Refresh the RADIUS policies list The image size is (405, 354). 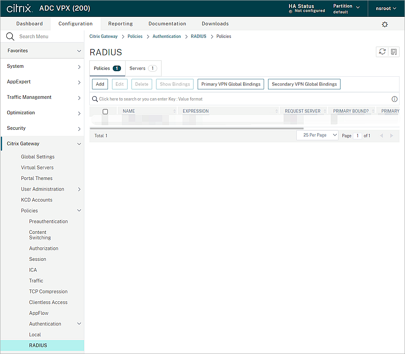(382, 51)
